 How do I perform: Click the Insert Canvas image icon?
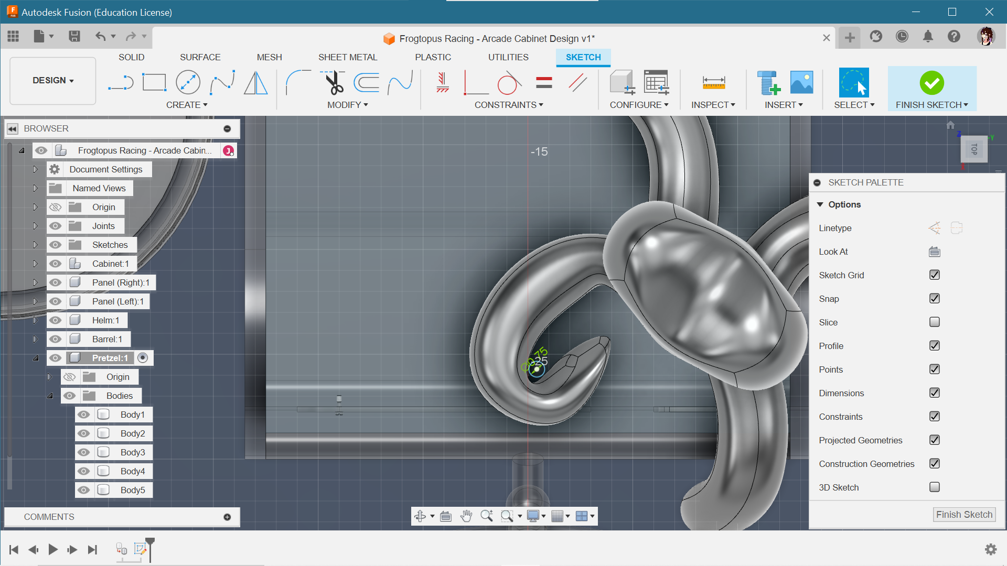coord(801,83)
